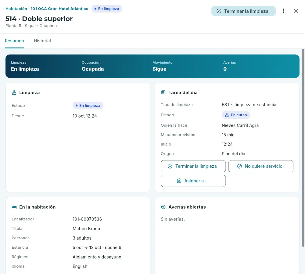The height and width of the screenshot is (274, 305).
Task: Click the En limpieza badge in header
Action: point(106,9)
